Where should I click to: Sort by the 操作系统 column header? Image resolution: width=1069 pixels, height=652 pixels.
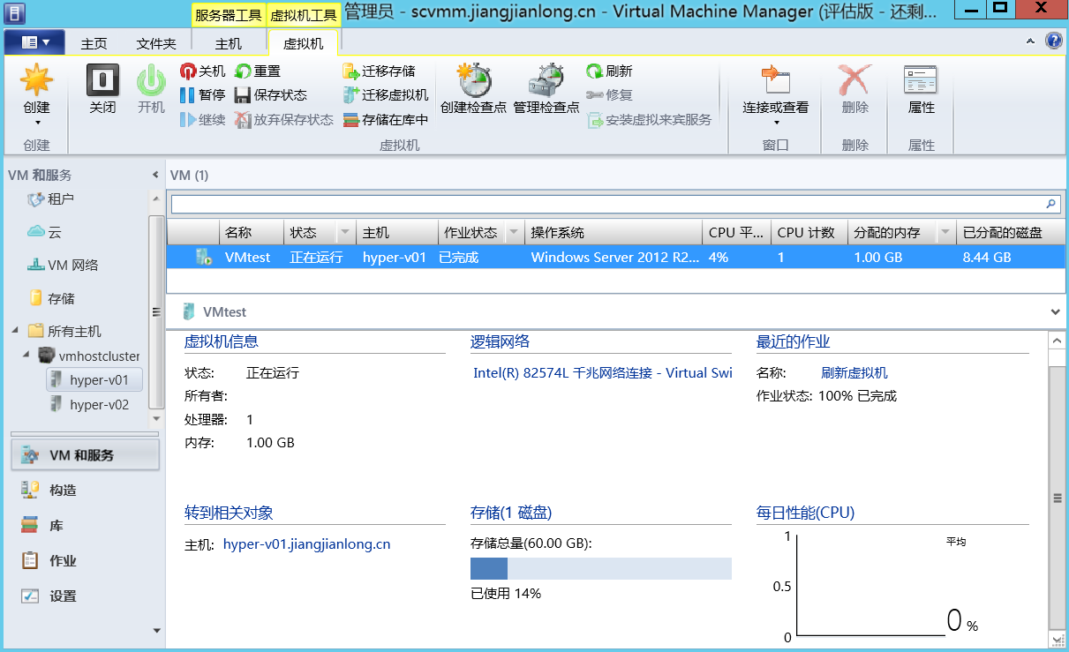(614, 233)
